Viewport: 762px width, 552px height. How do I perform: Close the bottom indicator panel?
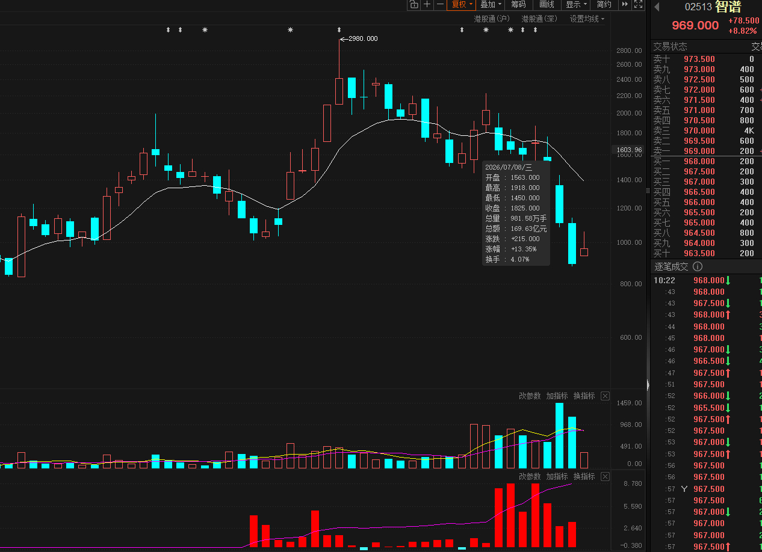[605, 476]
